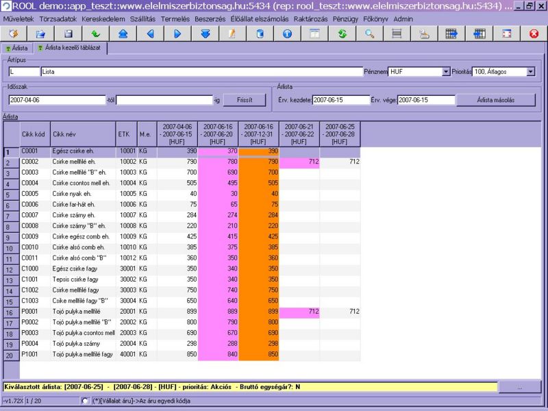
Task: Toggle the radio button in status bar
Action: pyautogui.click(x=85, y=401)
